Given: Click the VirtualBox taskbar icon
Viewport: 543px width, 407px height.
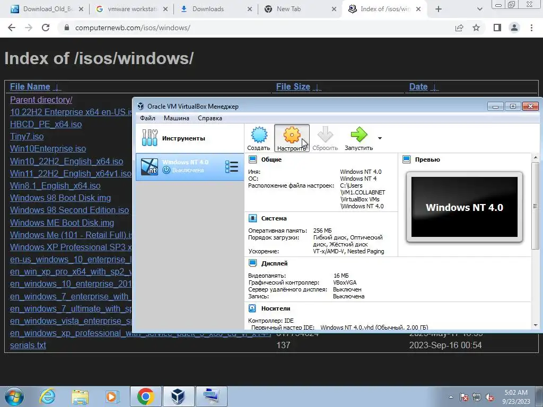Looking at the screenshot, I should point(178,396).
